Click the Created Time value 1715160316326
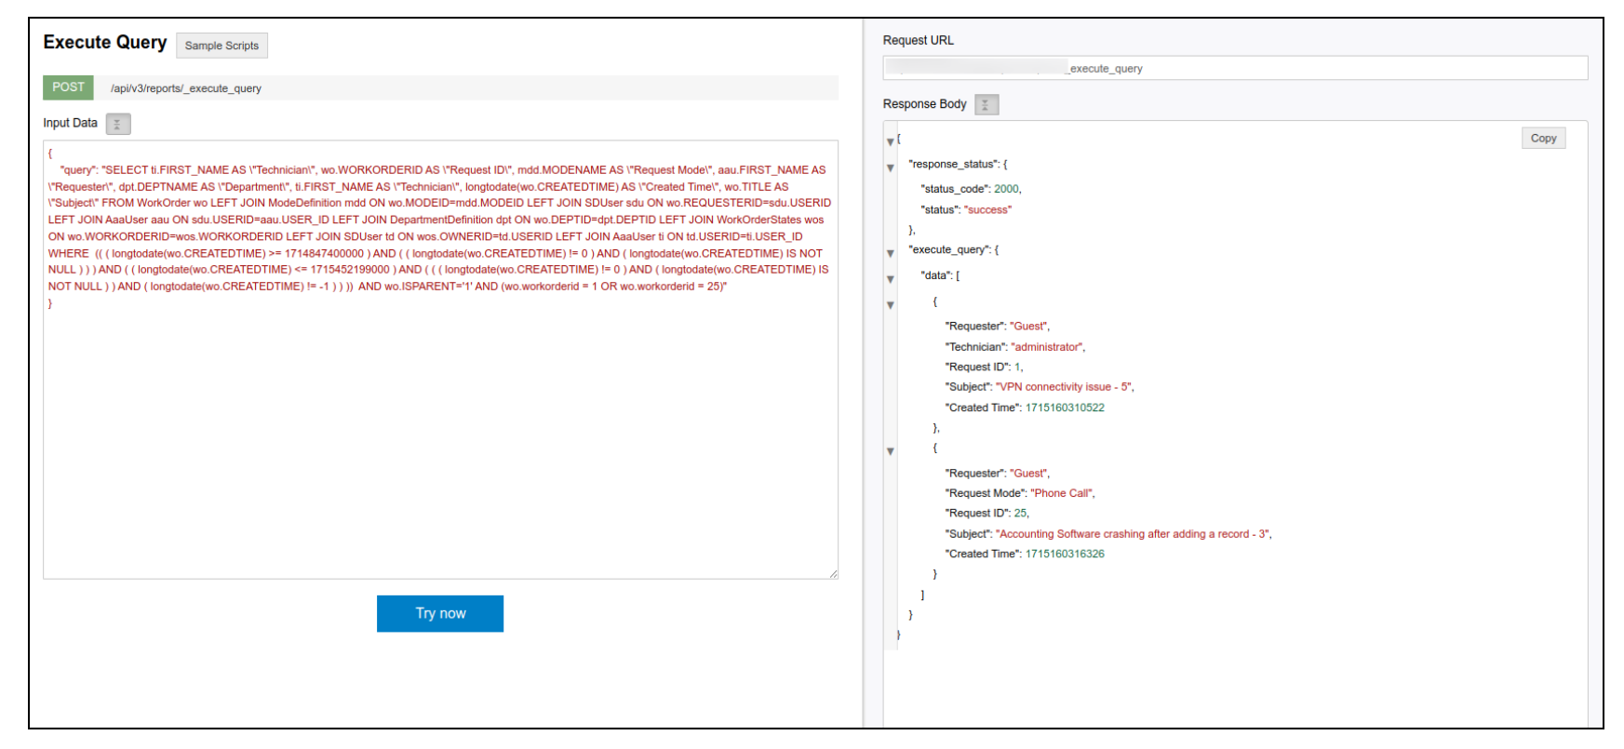 (1064, 554)
